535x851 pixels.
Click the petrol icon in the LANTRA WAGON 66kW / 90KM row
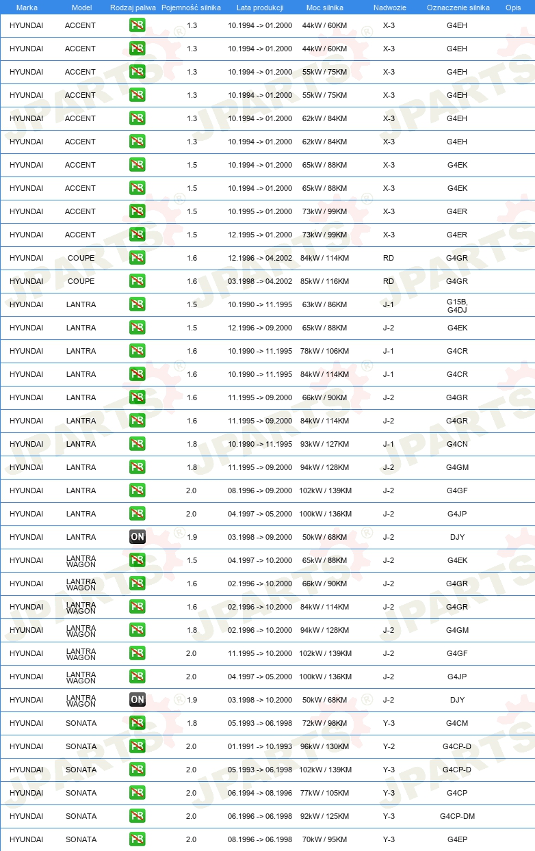(138, 584)
